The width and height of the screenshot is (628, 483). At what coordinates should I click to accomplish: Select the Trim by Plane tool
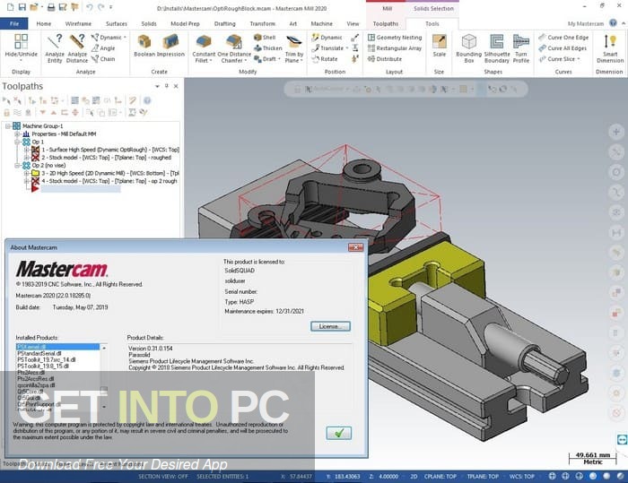coord(294,48)
